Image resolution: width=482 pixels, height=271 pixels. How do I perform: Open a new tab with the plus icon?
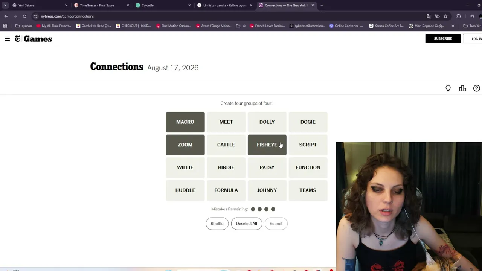pos(322,5)
